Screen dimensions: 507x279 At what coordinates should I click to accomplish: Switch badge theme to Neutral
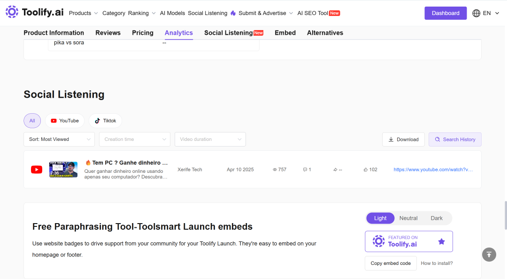tap(408, 218)
